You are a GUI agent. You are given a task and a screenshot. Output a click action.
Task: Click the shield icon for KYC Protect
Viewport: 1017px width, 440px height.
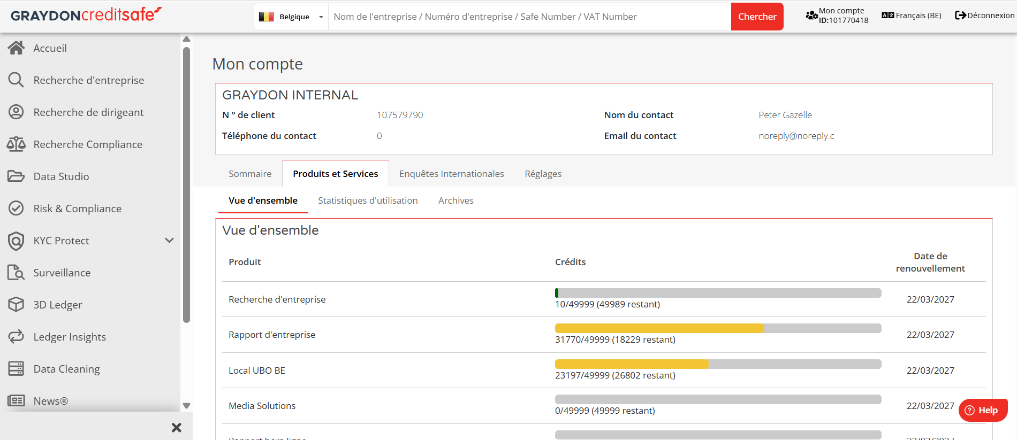16,241
